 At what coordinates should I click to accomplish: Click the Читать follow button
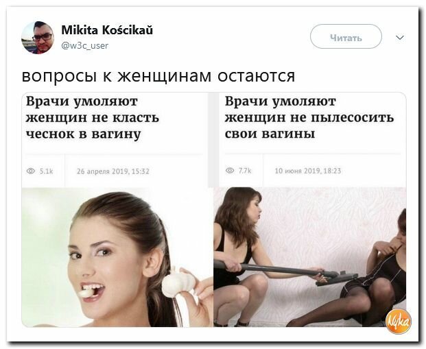click(346, 36)
